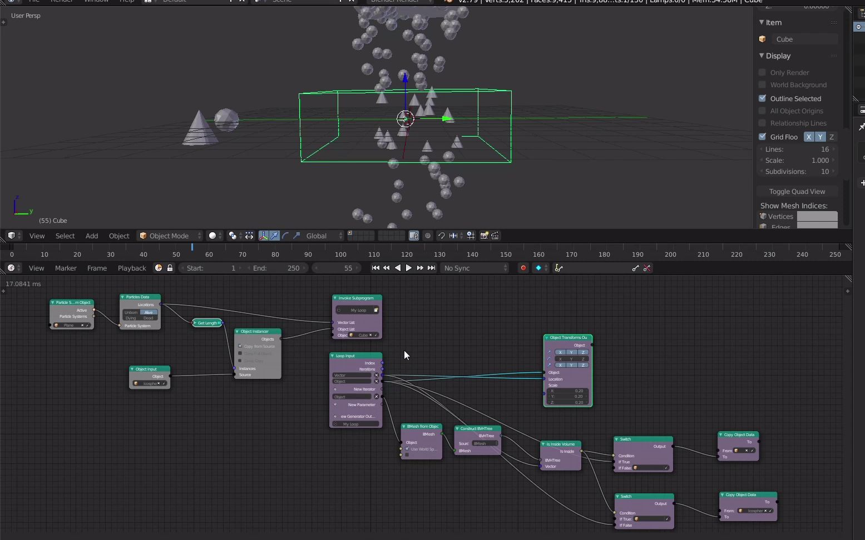Click the delete keyframe icon in timeline header
Screen dimensions: 865x540
tap(647, 268)
